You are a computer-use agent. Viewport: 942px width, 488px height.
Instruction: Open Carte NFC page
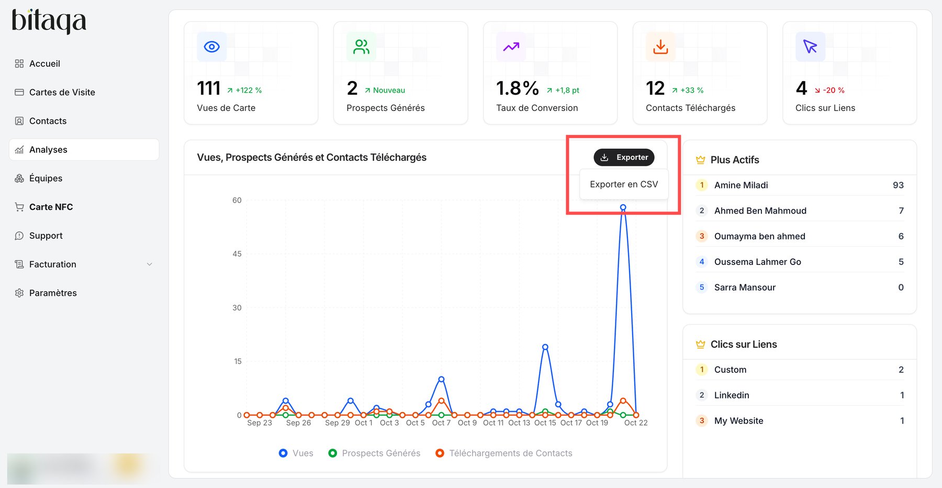[x=84, y=207]
